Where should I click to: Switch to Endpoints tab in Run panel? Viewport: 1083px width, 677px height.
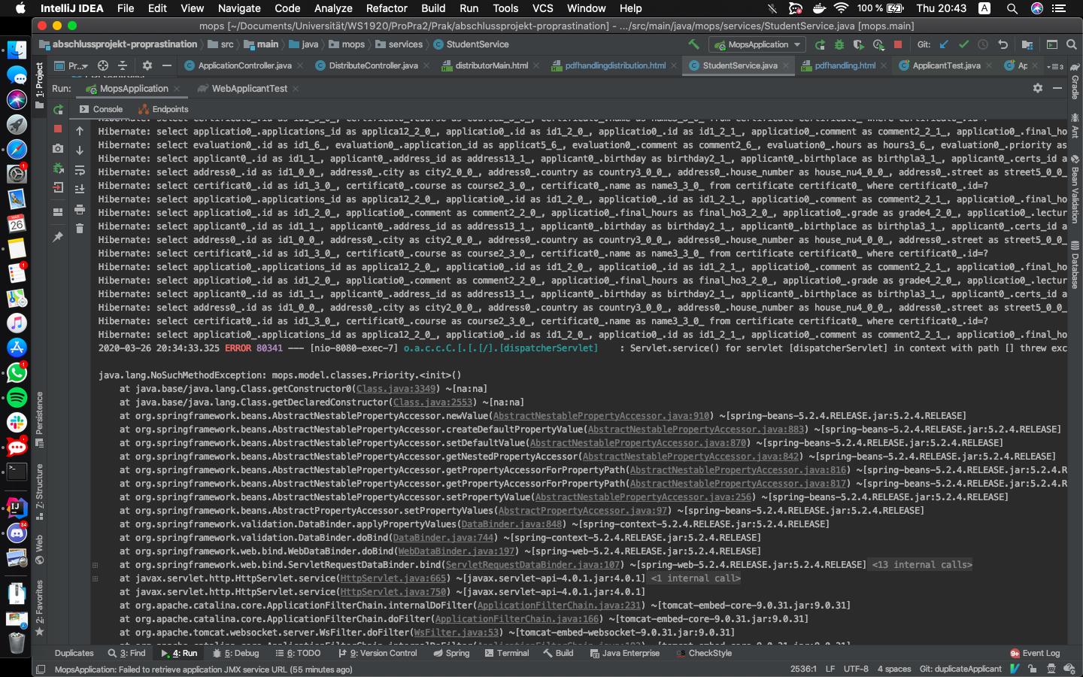163,109
